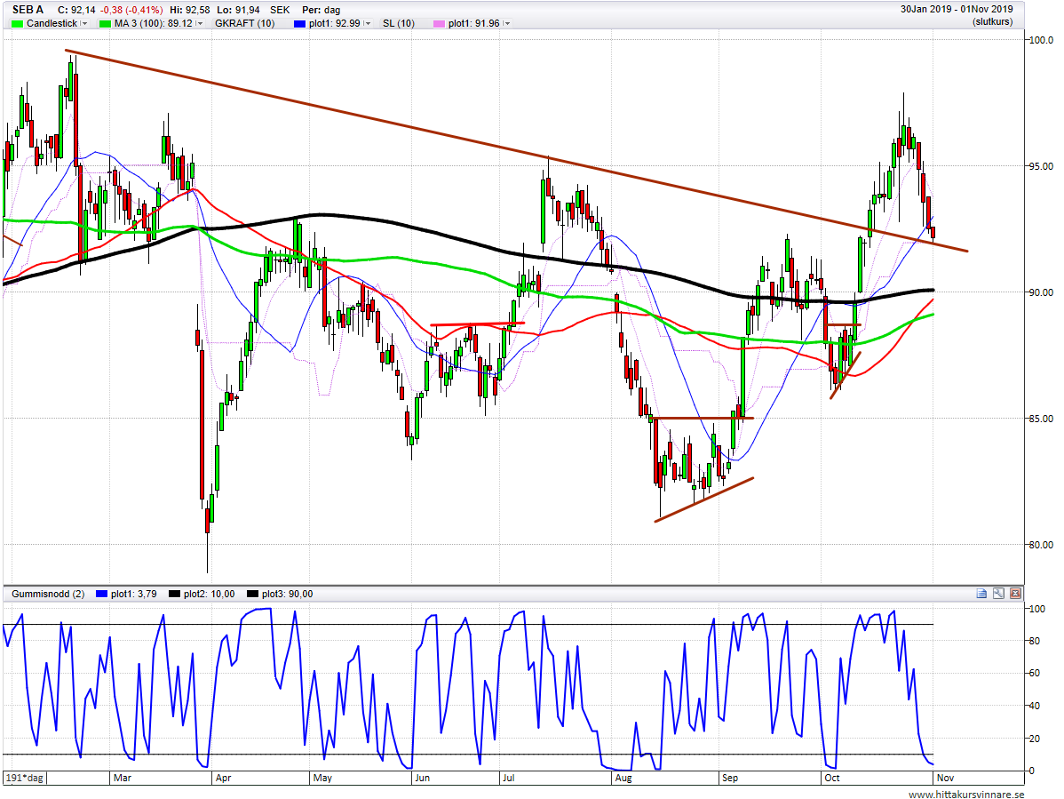The width and height of the screenshot is (1064, 799).
Task: Click the Nov month marker
Action: [945, 778]
